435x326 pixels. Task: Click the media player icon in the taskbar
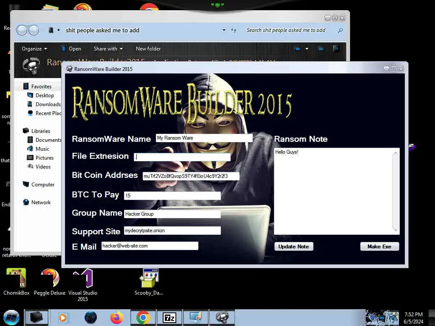(x=63, y=318)
